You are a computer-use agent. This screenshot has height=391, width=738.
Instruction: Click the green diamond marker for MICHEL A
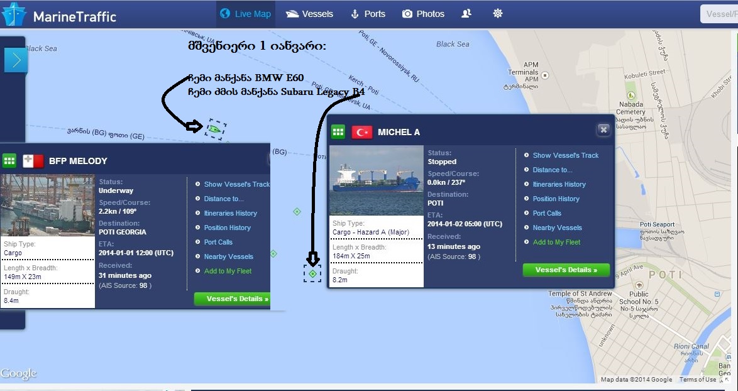[312, 273]
